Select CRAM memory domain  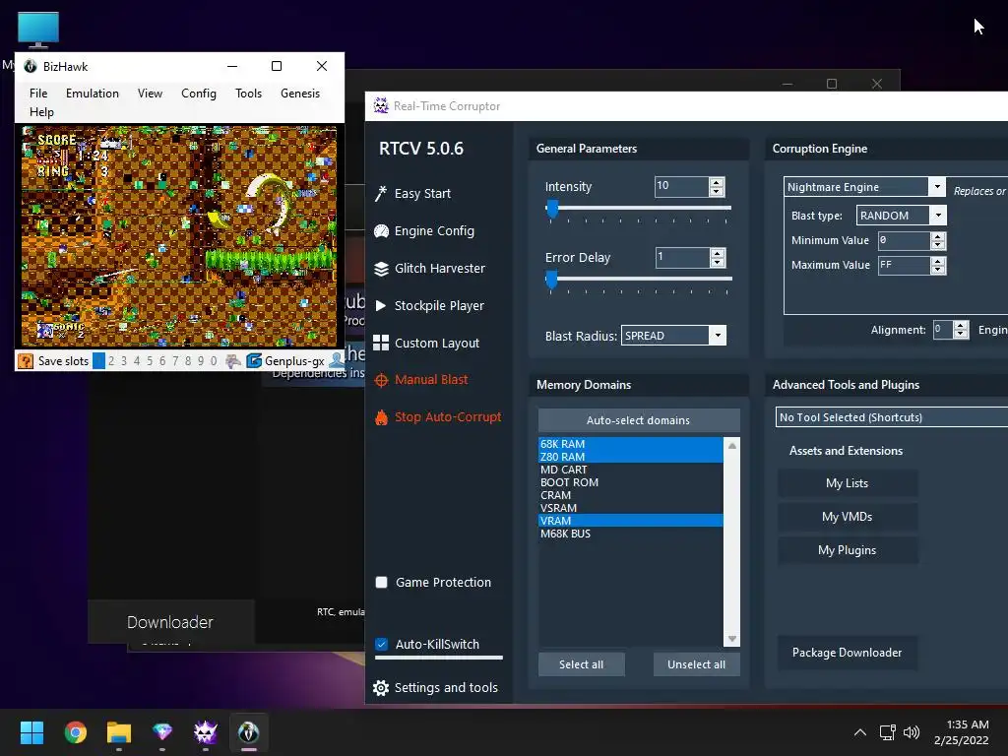click(631, 496)
